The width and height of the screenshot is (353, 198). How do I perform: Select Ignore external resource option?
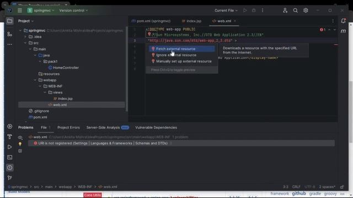click(181, 55)
